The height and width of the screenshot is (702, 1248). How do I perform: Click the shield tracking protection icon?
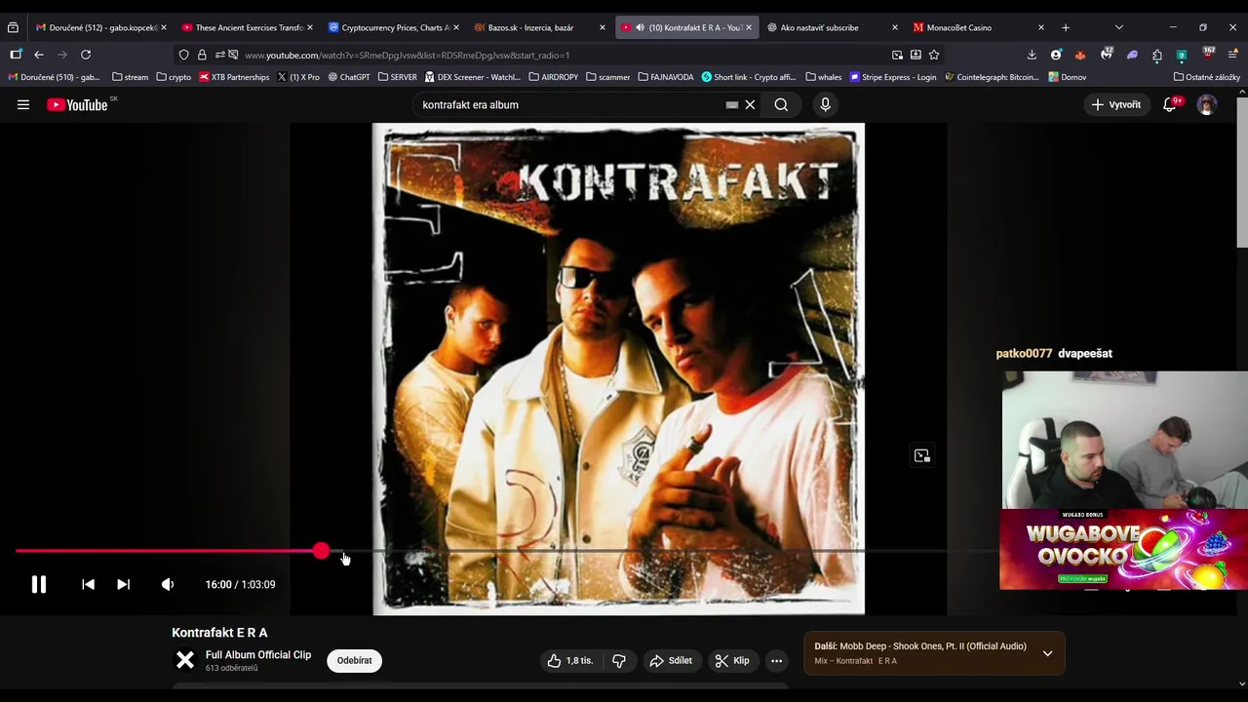[183, 55]
